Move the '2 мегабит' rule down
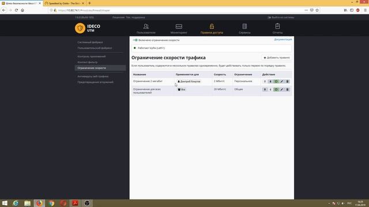369x207 pixels. [x=270, y=82]
